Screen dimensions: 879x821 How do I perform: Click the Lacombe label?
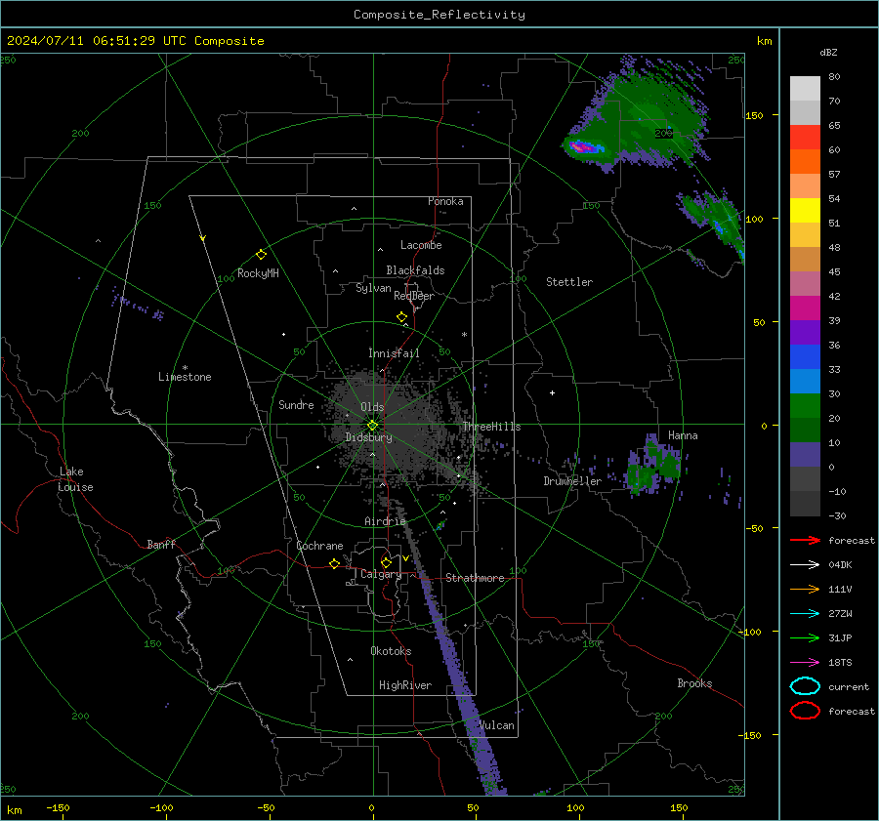421,245
